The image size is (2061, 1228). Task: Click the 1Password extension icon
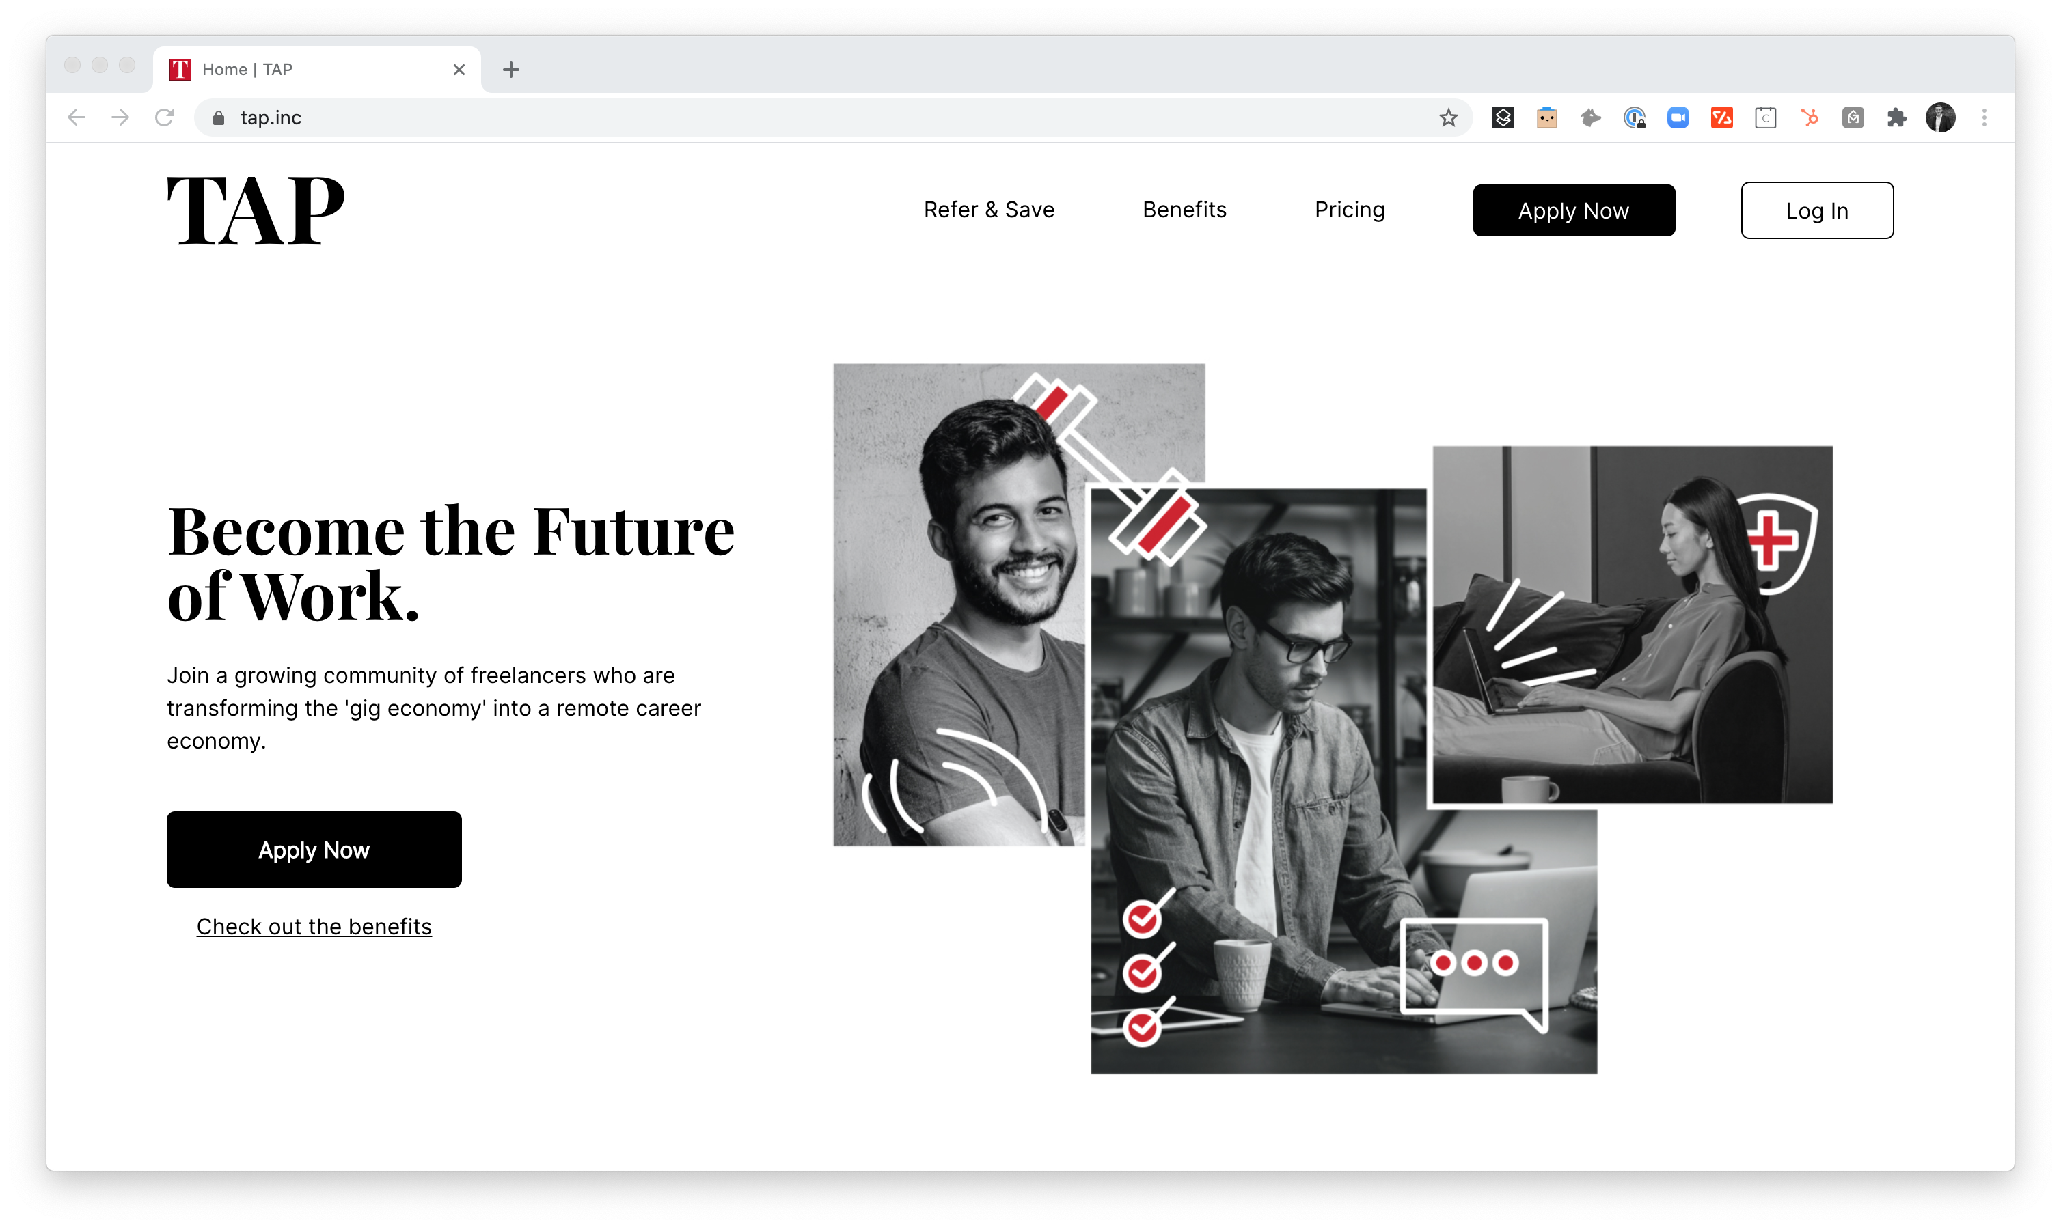(x=1634, y=118)
